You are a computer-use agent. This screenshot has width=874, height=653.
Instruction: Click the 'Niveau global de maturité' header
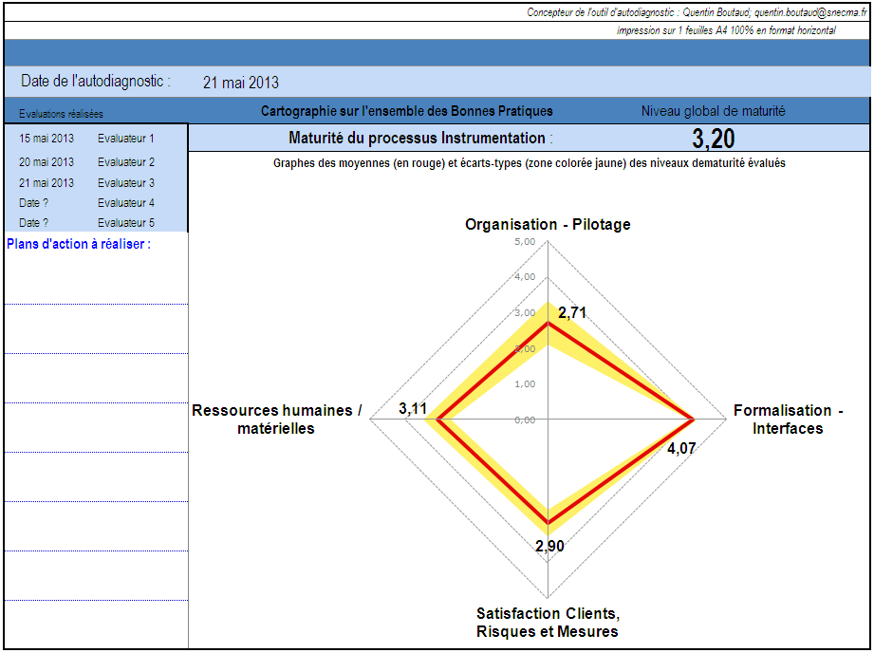(x=713, y=111)
